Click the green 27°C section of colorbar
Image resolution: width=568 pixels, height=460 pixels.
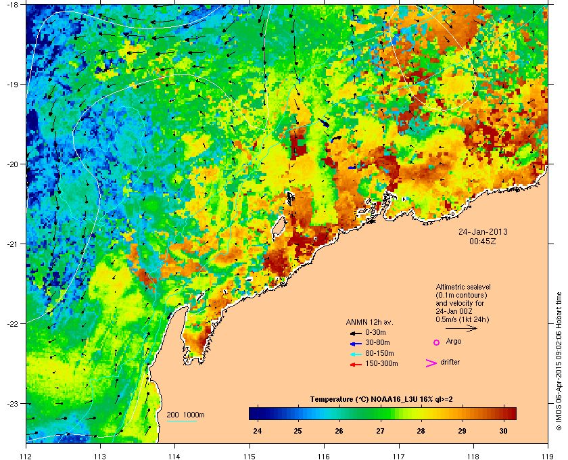[380, 413]
